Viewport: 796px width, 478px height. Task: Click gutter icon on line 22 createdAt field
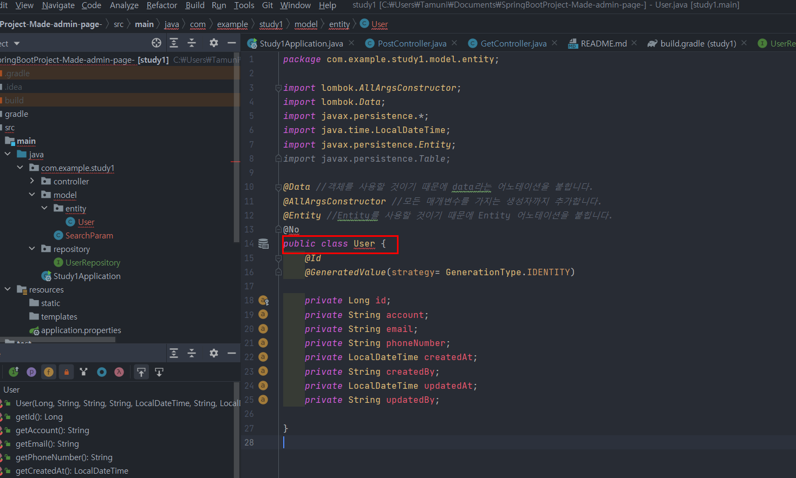click(263, 357)
